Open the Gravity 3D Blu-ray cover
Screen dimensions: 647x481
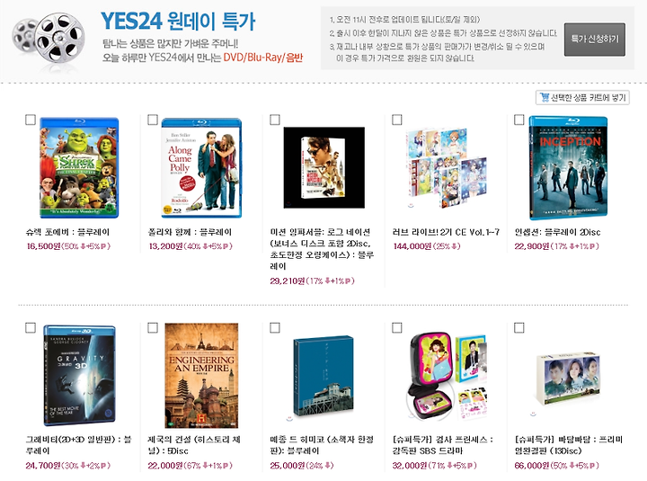pyautogui.click(x=80, y=375)
